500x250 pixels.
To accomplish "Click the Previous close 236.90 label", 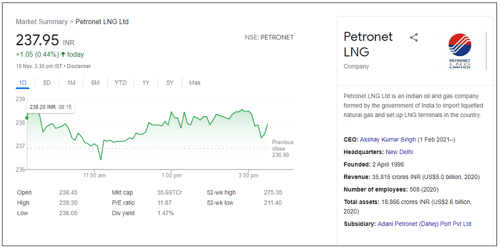I will 282,148.
